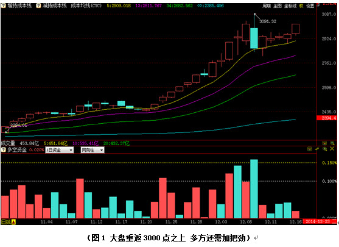Image resolution: width=339 pixels, height=247 pixels.
Task: Expand the 日线 period selector triangle
Action: point(13,222)
